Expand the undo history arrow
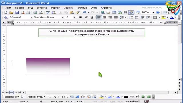The width and height of the screenshot is (183, 103). [x=89, y=12]
